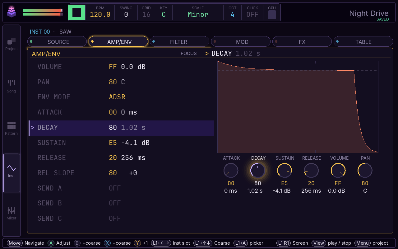The image size is (398, 249).
Task: Click the SAW instrument name
Action: click(x=65, y=32)
